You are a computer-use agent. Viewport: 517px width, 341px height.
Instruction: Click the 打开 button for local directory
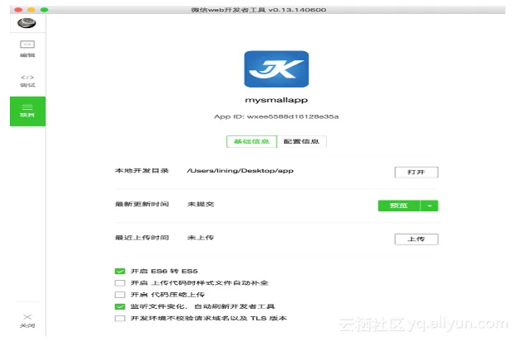point(416,172)
